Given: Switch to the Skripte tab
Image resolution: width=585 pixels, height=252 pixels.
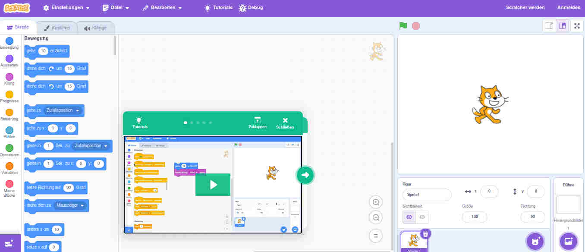Looking at the screenshot, I should [x=18, y=27].
